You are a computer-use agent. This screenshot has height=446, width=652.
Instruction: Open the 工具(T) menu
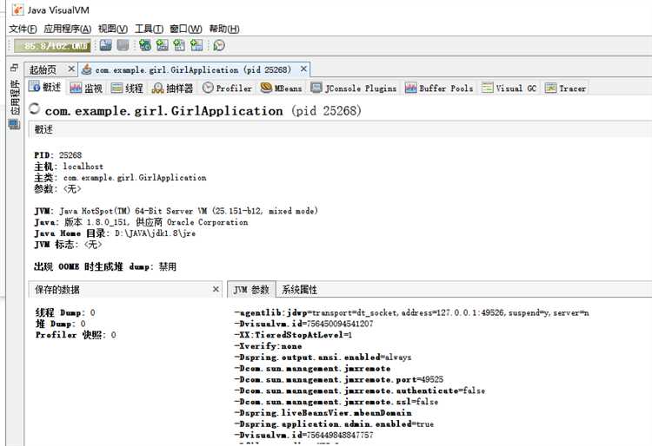tap(149, 29)
